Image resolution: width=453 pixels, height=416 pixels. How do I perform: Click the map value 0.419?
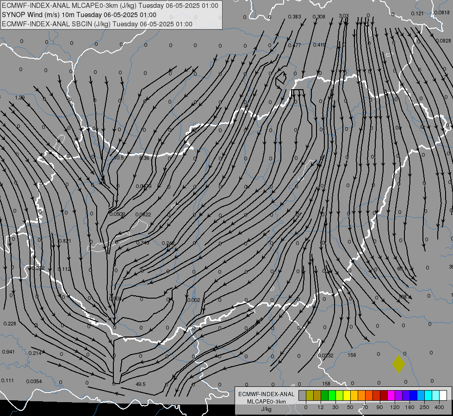click(x=319, y=45)
